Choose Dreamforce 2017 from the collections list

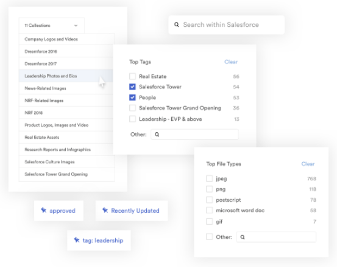[x=66, y=63]
